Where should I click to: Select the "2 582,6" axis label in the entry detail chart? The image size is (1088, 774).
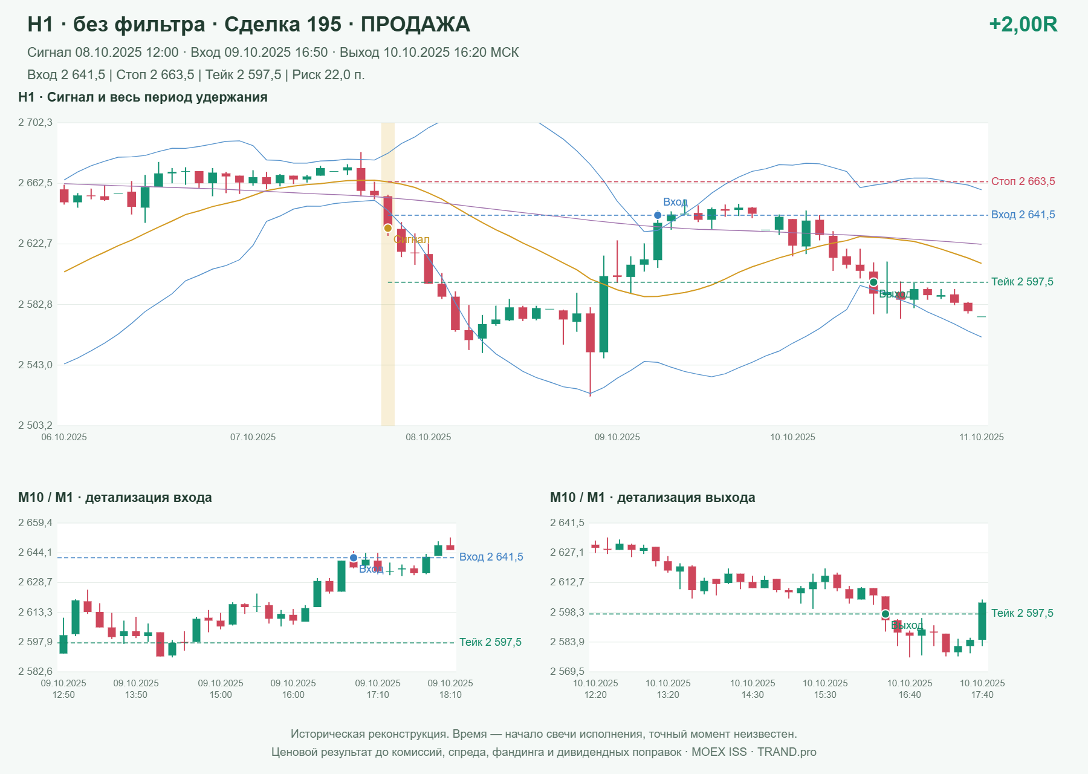pos(35,671)
